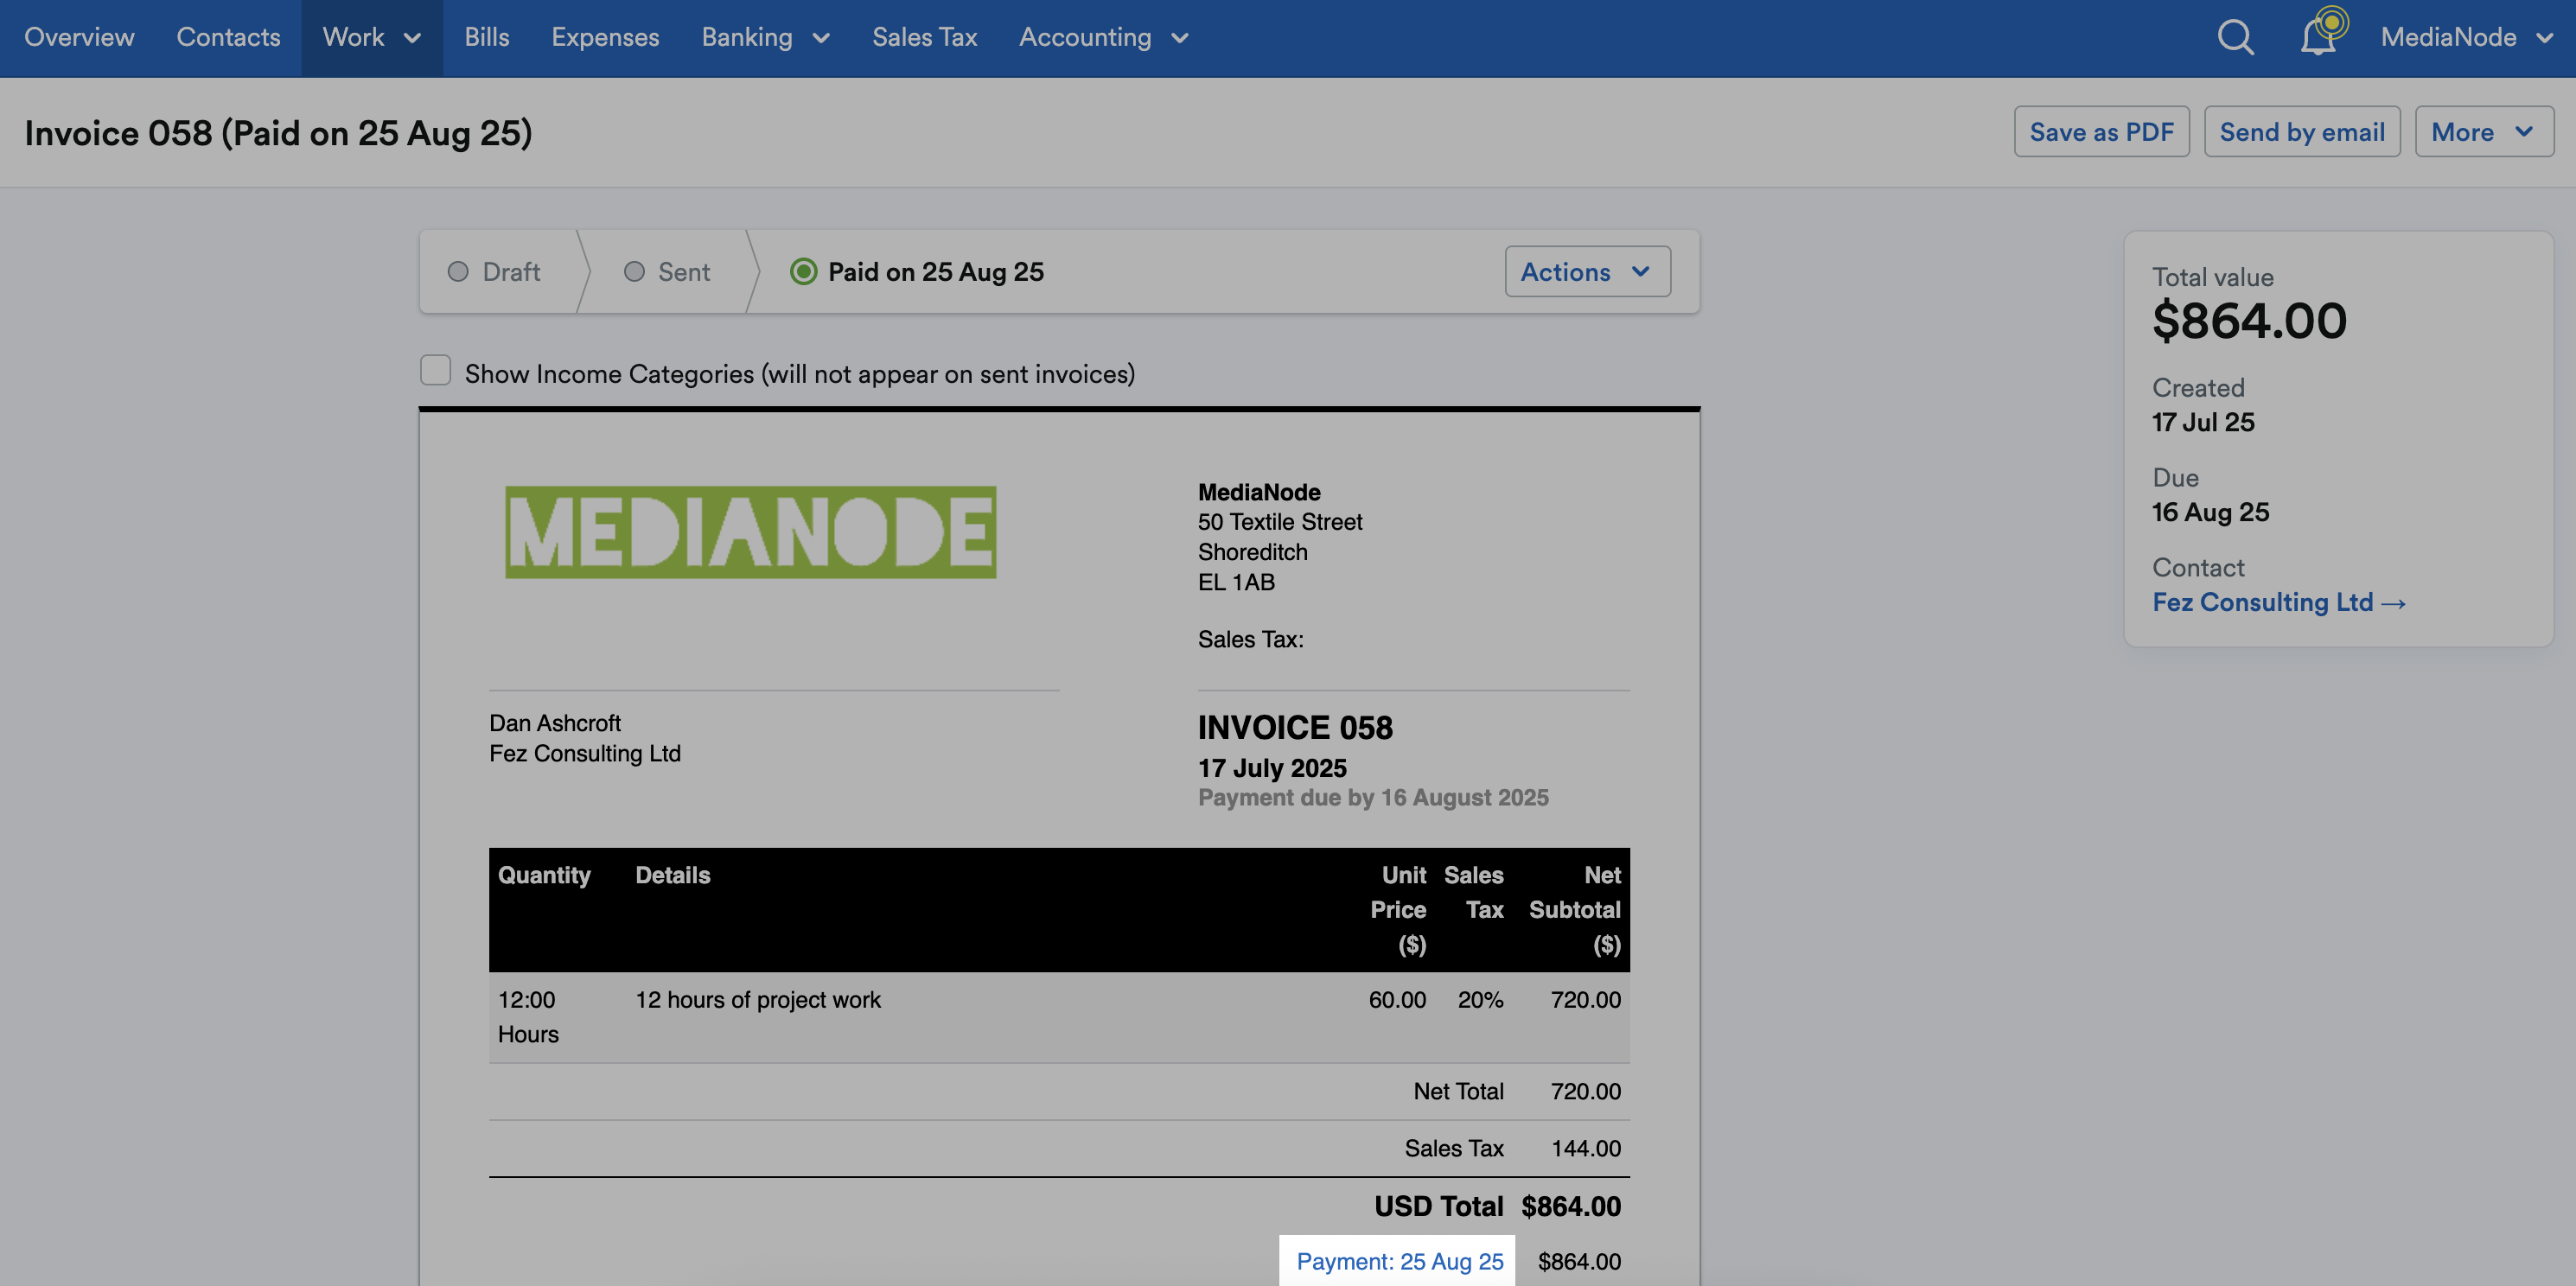Screen dimensions: 2576x1286
Task: Select the Sent status step
Action: 667,272
